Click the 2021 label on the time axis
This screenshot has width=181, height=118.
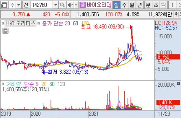(94, 114)
